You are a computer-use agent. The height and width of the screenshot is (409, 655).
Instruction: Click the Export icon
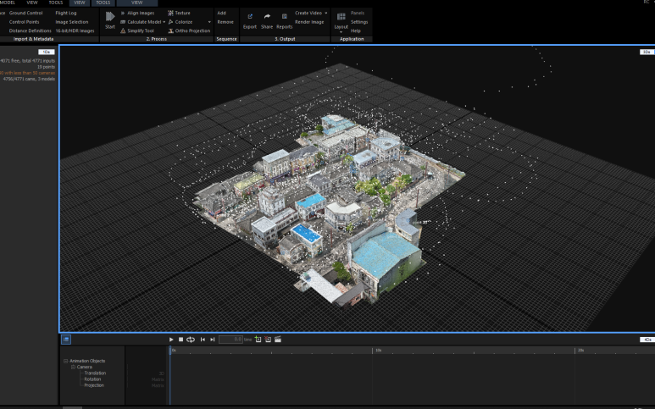250,17
